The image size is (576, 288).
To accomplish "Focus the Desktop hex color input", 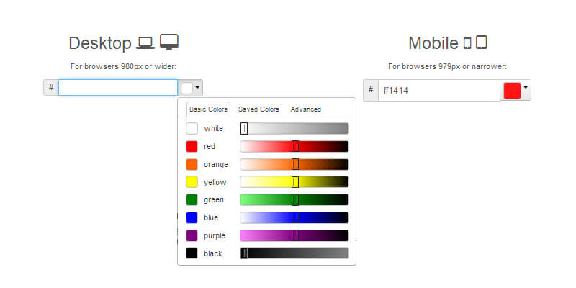I will pos(117,88).
